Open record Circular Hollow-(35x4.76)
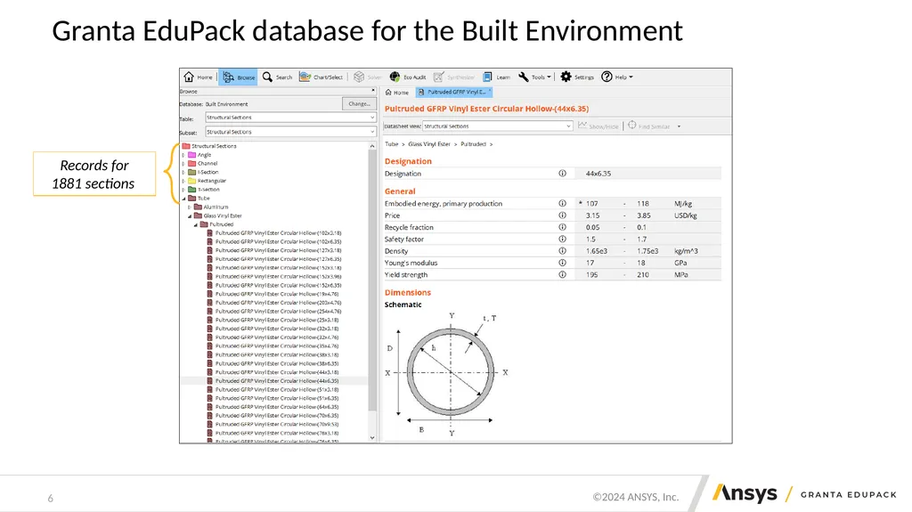Viewport: 912px width, 512px height. click(x=273, y=346)
